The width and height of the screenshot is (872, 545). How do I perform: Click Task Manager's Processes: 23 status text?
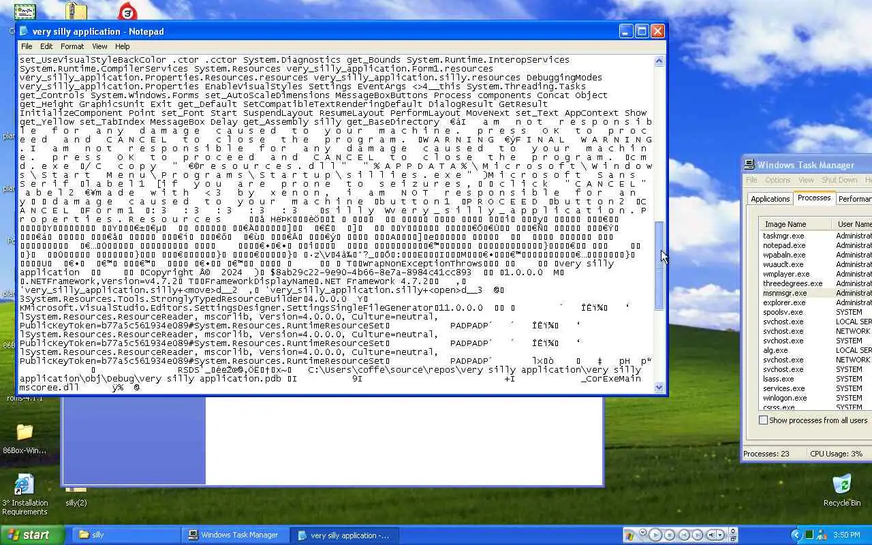tap(766, 454)
